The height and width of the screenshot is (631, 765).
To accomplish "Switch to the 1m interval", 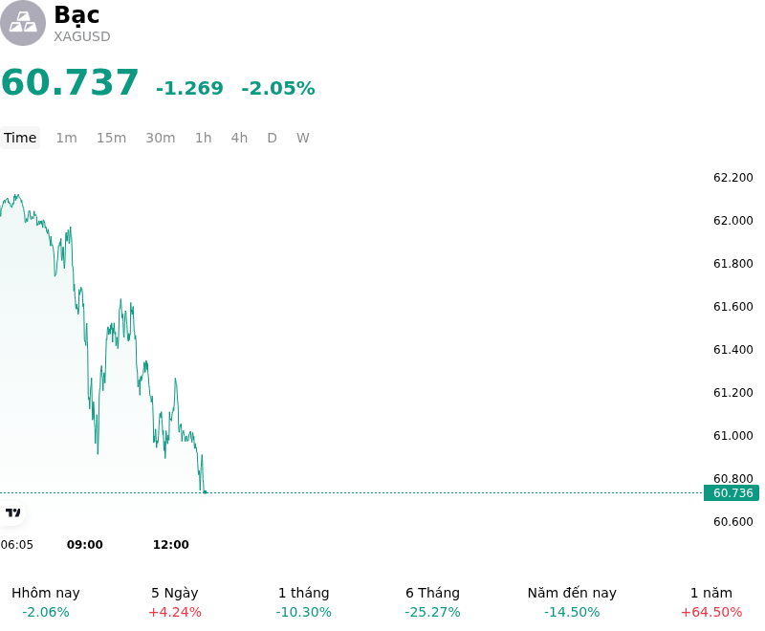I will pos(66,138).
